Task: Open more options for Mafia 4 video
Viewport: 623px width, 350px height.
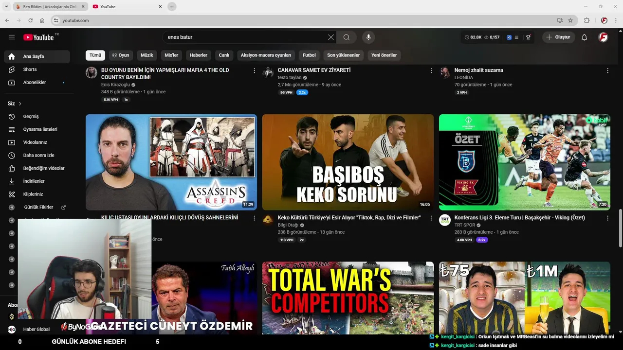Action: click(254, 70)
